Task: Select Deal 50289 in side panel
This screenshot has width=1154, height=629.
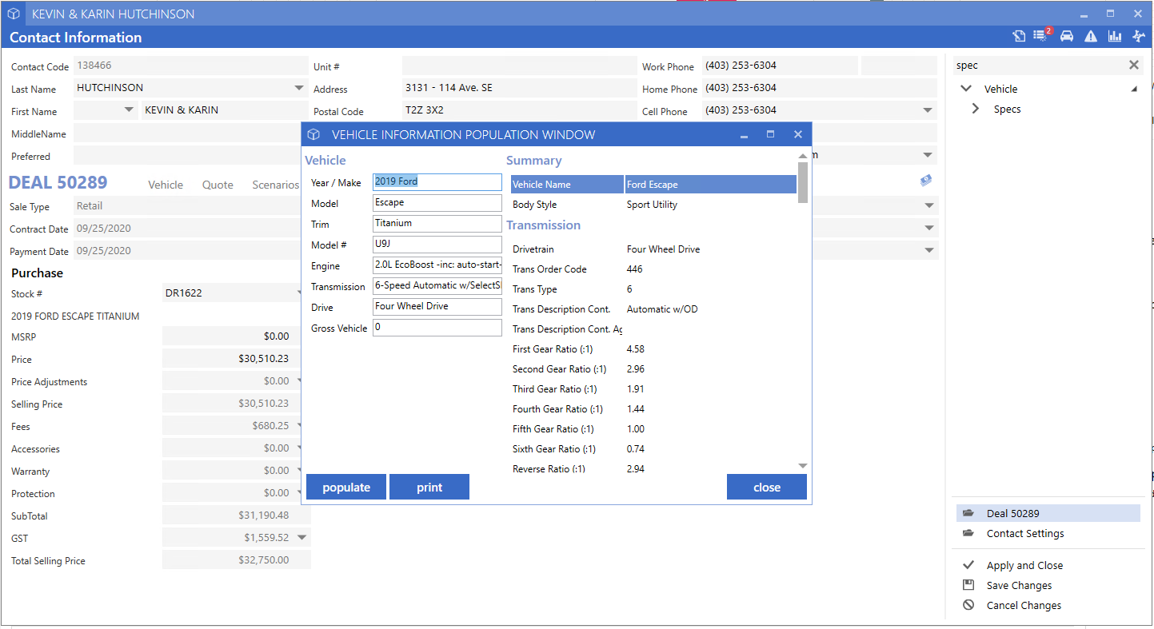Action: pos(1048,513)
